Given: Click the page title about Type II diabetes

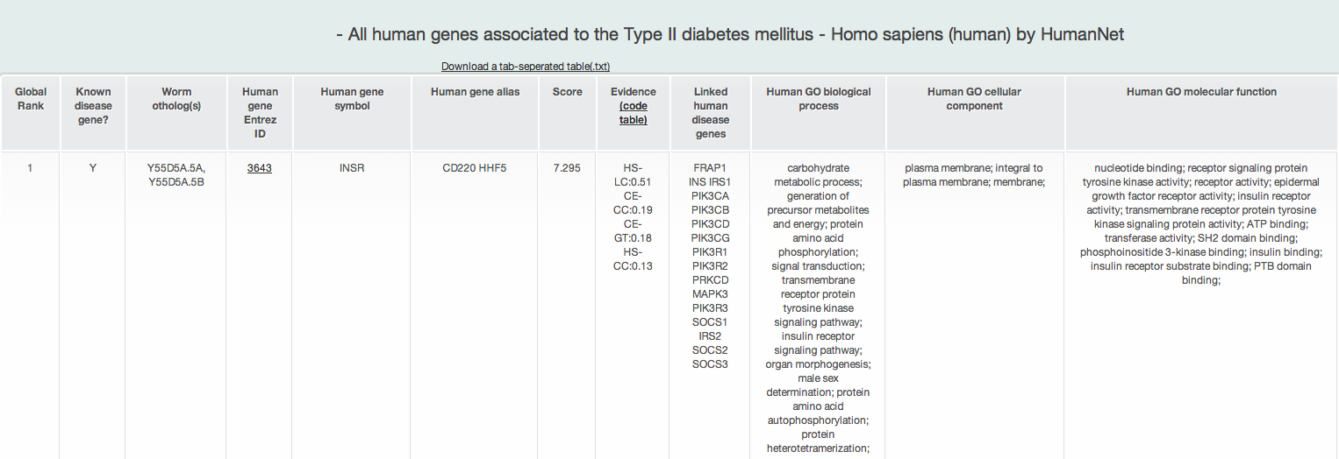Looking at the screenshot, I should (x=730, y=35).
